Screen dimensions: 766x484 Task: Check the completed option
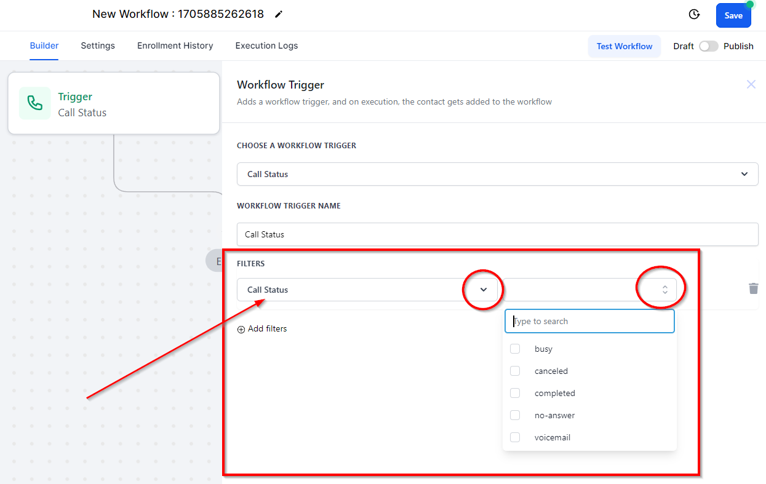click(515, 393)
